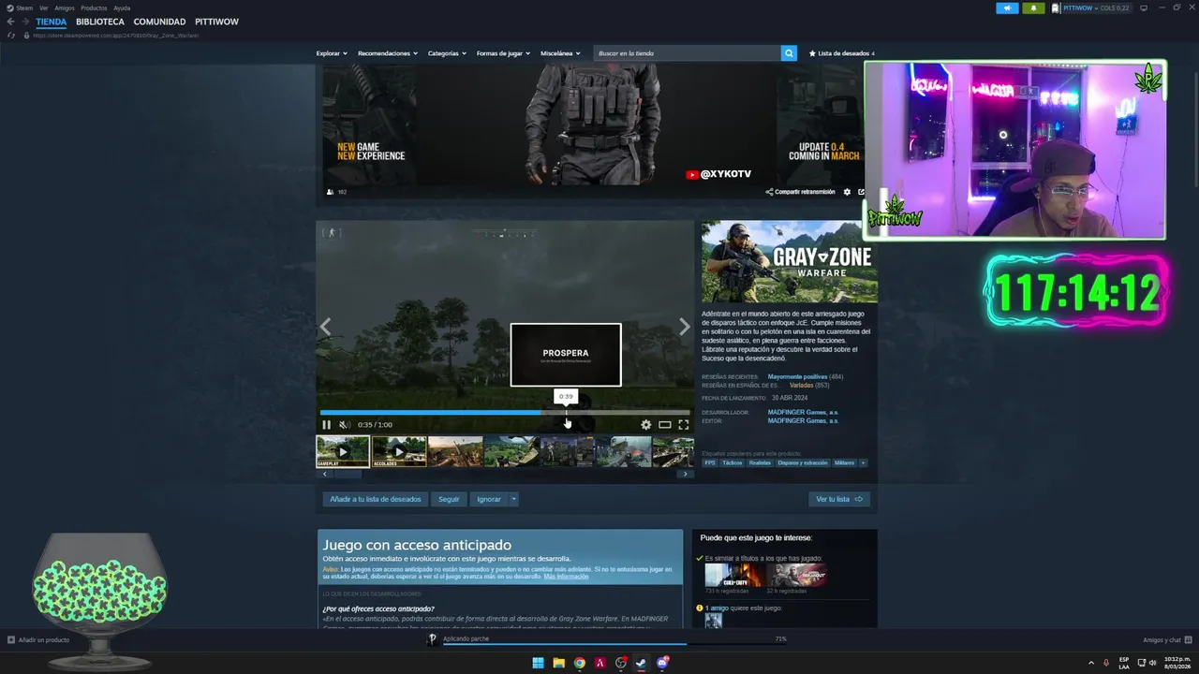Click the store search magnifier button
The width and height of the screenshot is (1199, 674).
(789, 53)
